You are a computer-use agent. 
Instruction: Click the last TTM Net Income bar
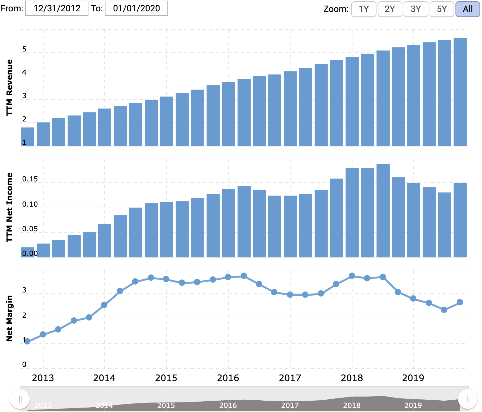click(460, 220)
